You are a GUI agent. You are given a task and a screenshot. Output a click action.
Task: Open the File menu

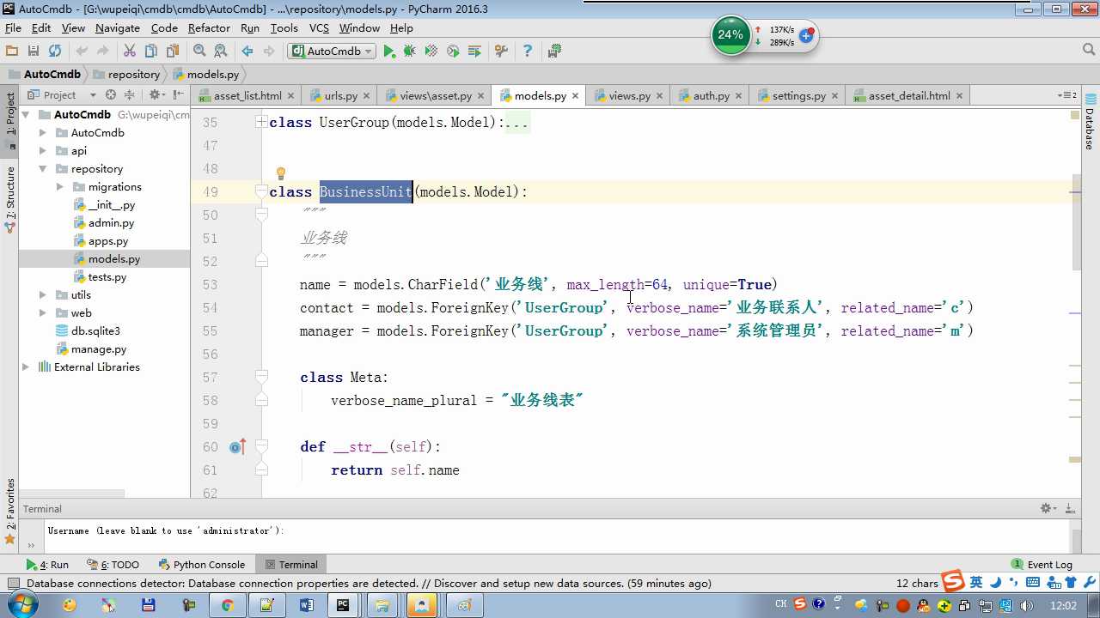click(x=13, y=27)
